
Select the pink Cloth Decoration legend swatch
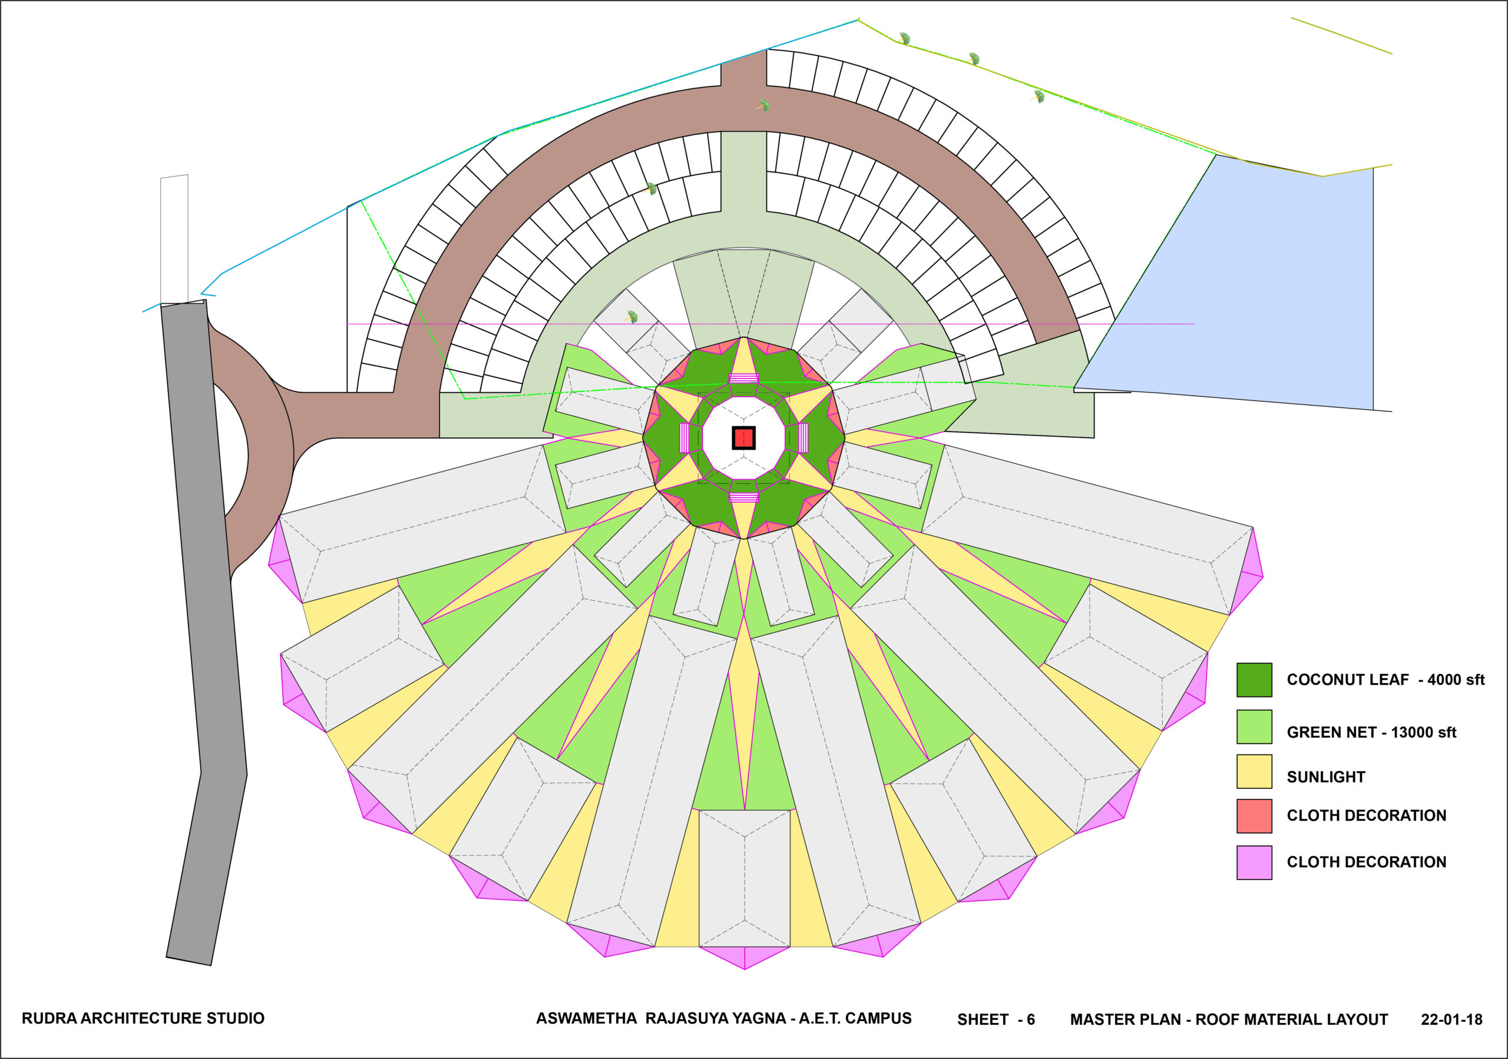(1254, 863)
